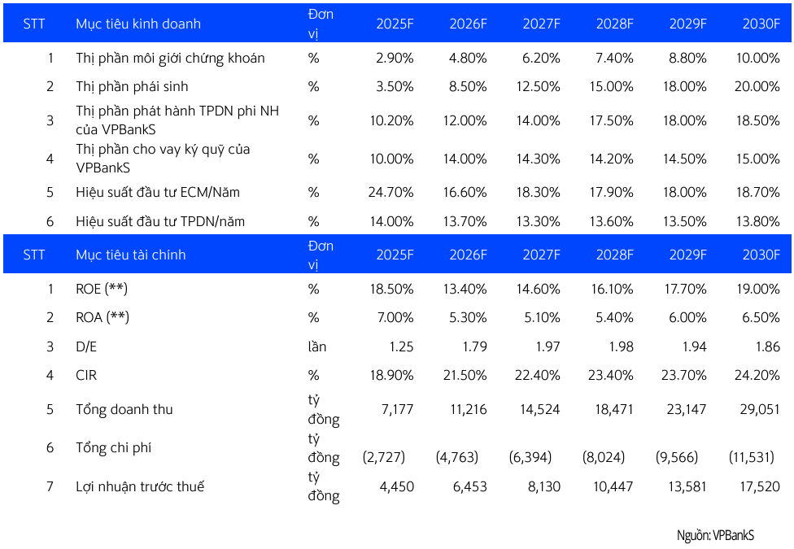Click the "Nguồn: VPBankS" source text
The height and width of the screenshot is (549, 794).
pyautogui.click(x=715, y=535)
